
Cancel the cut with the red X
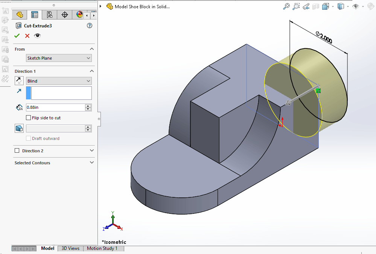point(27,36)
